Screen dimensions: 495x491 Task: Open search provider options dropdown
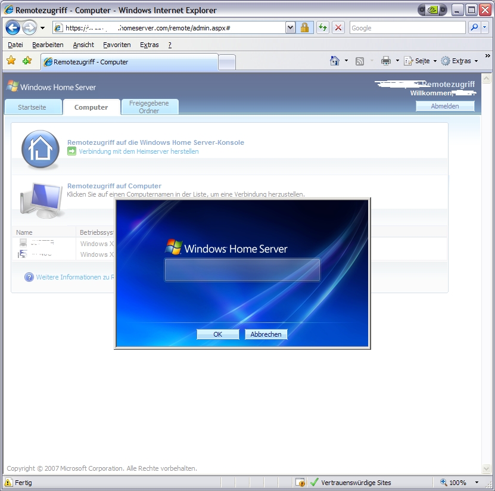[x=485, y=28]
